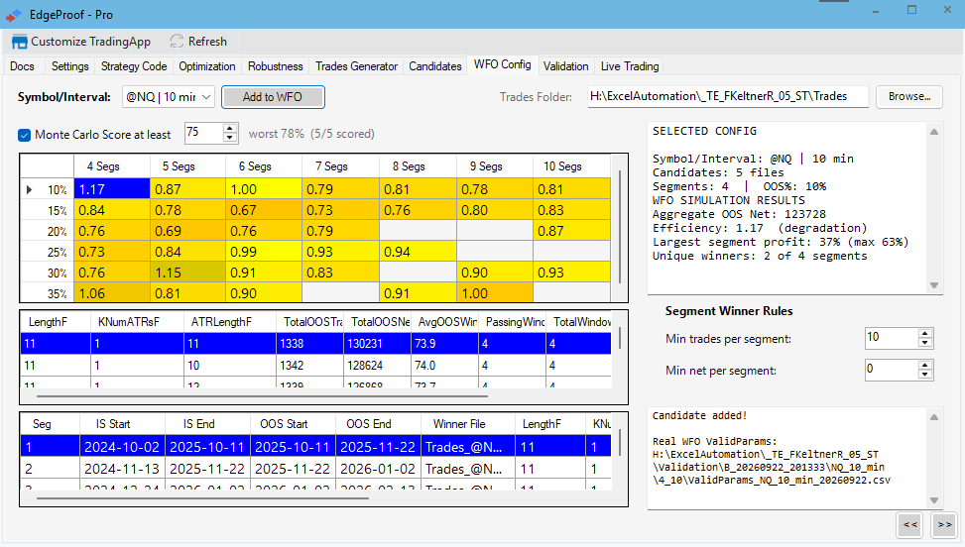Viewport: 965px width, 547px height.
Task: Select segment 1 OOS End 2025-11-22 cell
Action: (x=378, y=447)
